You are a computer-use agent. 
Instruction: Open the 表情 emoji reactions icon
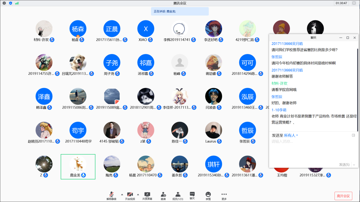(208, 194)
